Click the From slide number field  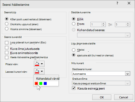(96, 24)
